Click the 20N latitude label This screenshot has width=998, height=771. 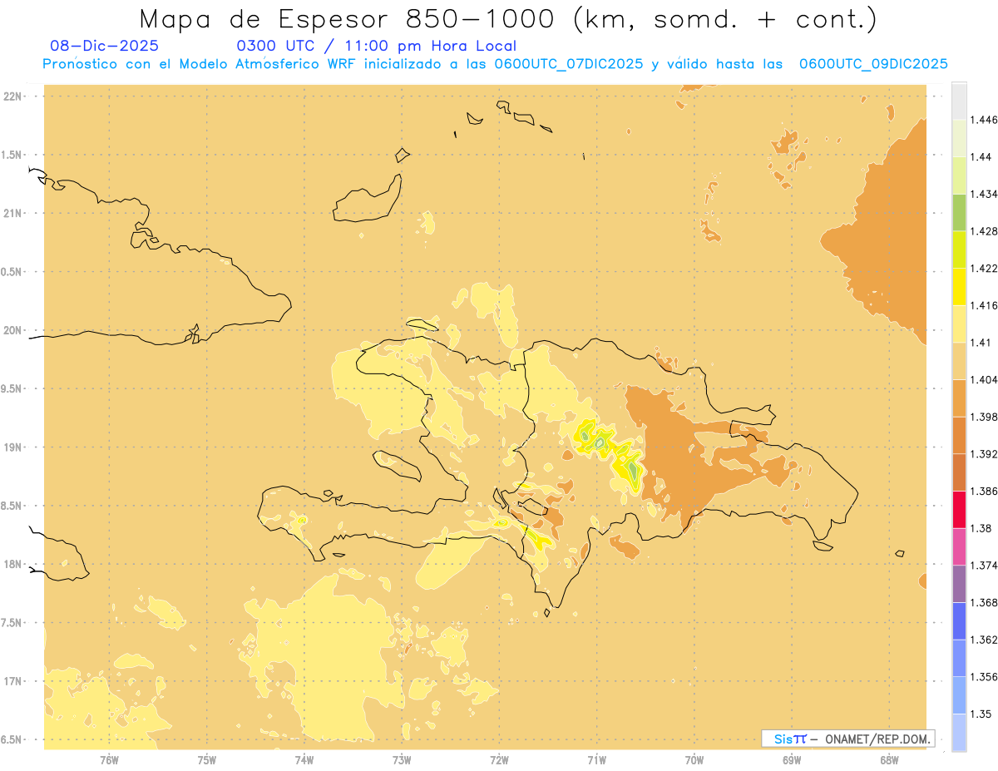pos(12,330)
